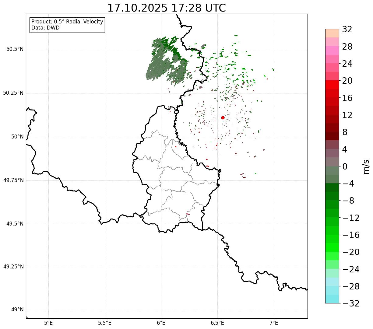The image size is (373, 329).
Task: Click the colorbar tick label '−16'
Action: 351,235
